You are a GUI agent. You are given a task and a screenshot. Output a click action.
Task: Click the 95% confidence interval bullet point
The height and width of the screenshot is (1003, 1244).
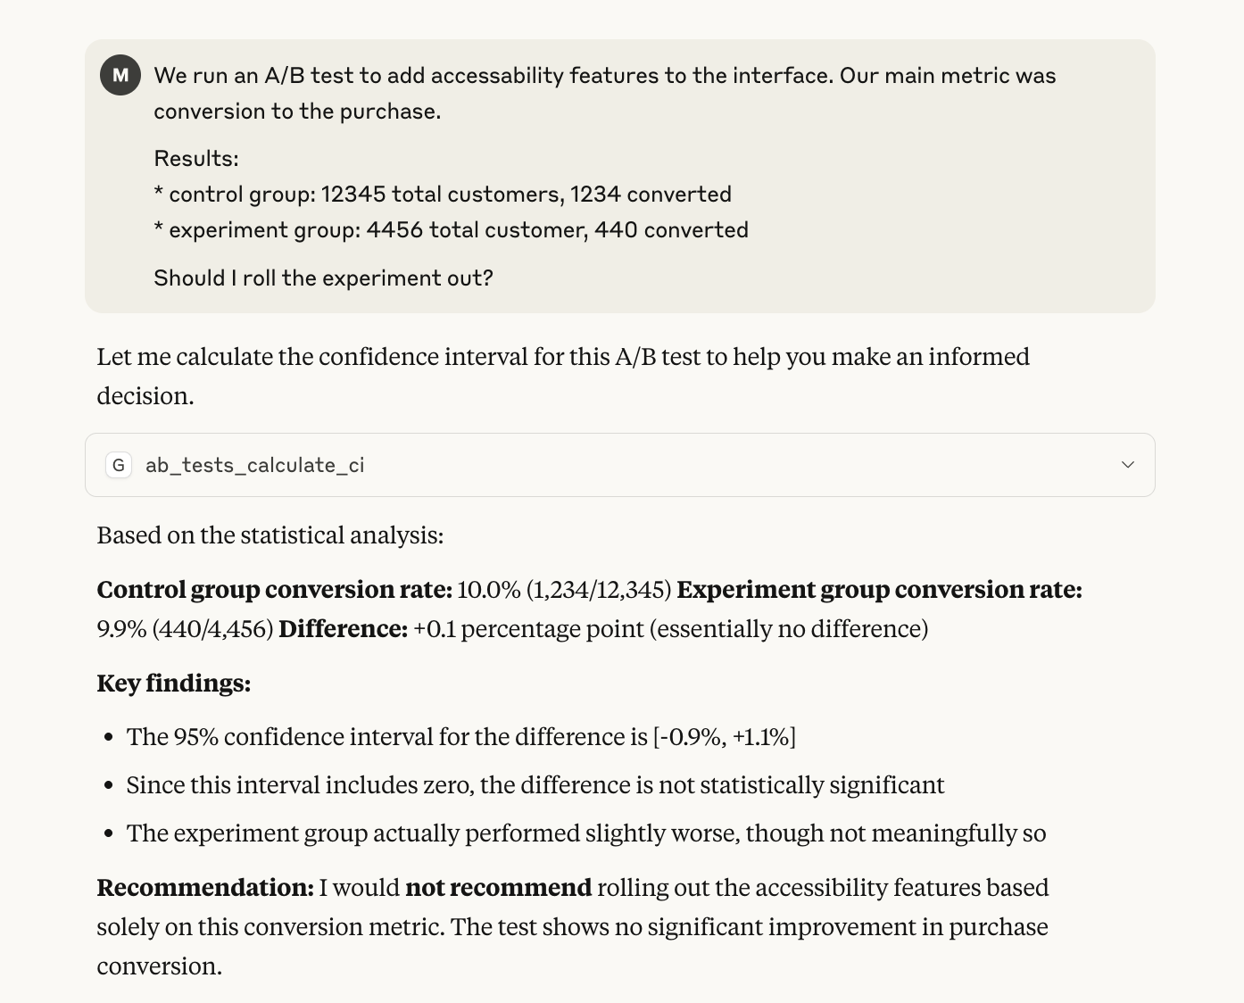[x=460, y=737]
